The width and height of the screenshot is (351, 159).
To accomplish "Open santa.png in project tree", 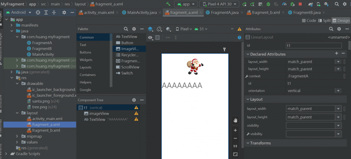I will [x=43, y=101].
